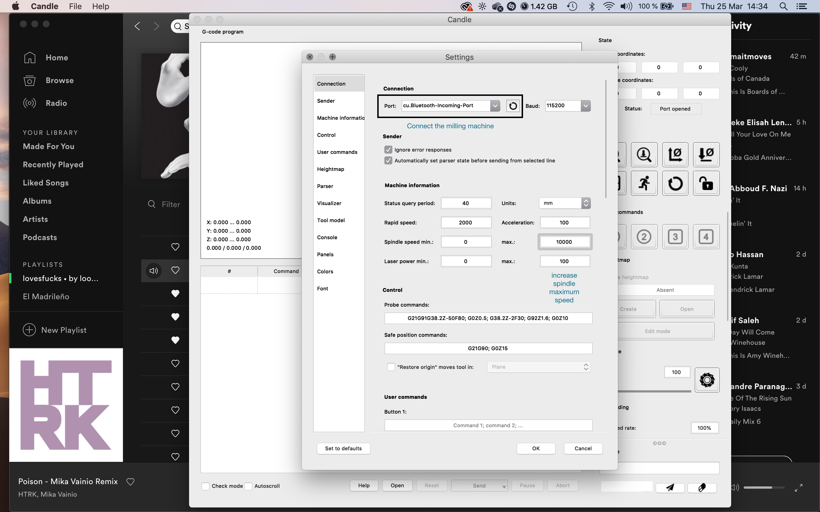This screenshot has width=820, height=512.
Task: Click the Bluetooth status icon in menu bar
Action: tap(591, 7)
